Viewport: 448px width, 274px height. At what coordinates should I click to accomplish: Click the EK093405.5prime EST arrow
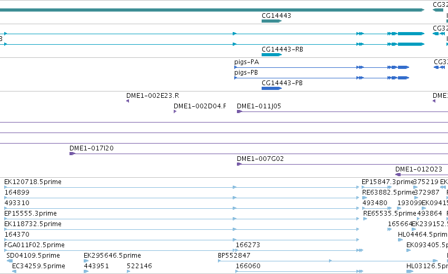pos(409,250)
